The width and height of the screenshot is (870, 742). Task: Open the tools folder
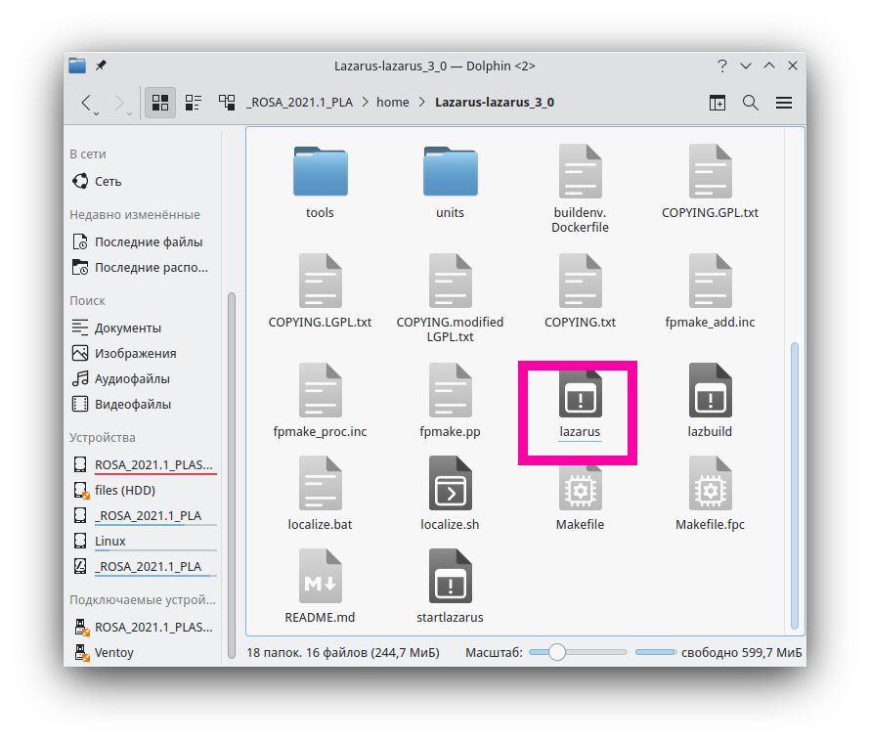pos(321,182)
